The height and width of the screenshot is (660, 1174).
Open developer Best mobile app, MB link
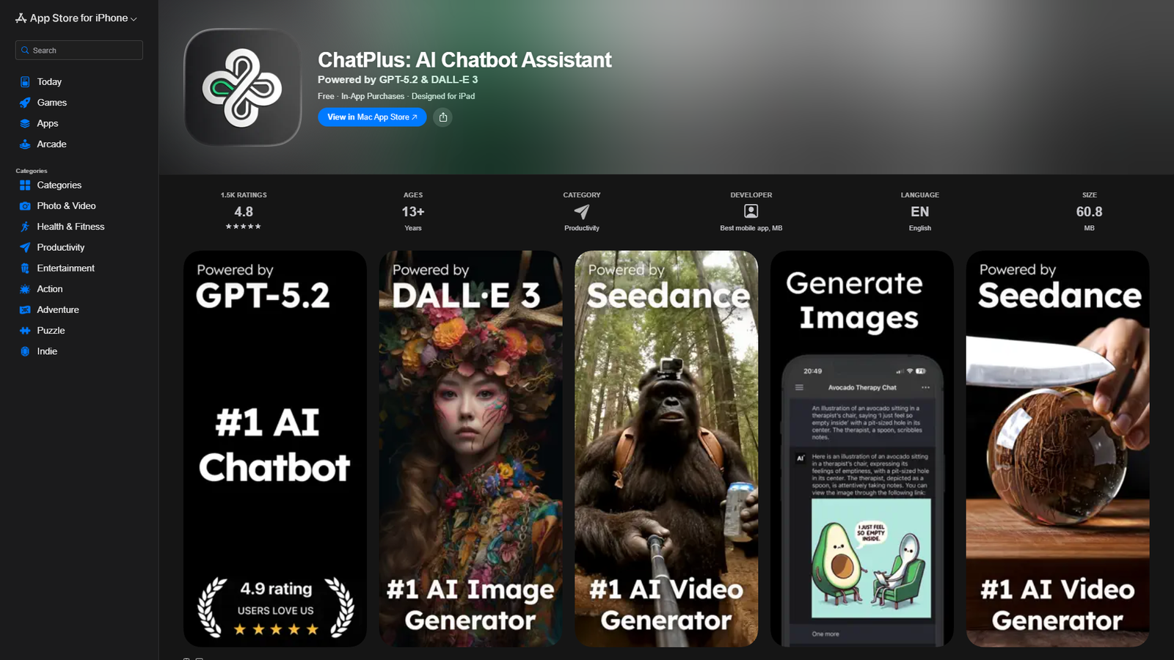click(x=751, y=228)
